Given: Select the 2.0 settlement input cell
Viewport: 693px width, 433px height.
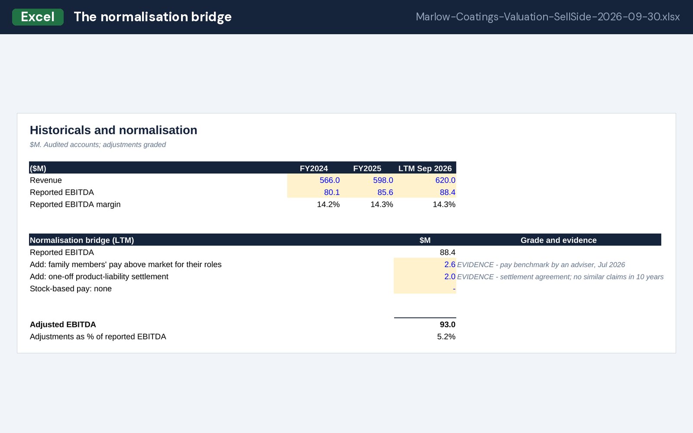Looking at the screenshot, I should (425, 277).
